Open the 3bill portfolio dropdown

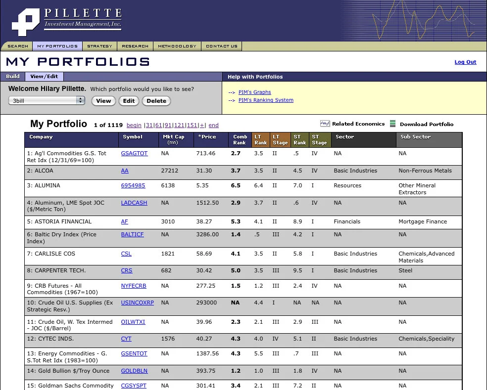click(47, 100)
